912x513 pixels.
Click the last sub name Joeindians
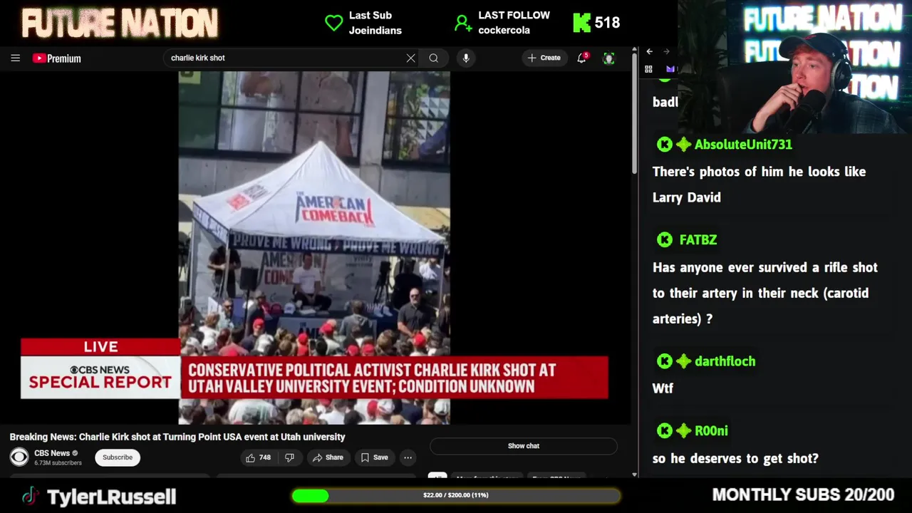coord(375,31)
